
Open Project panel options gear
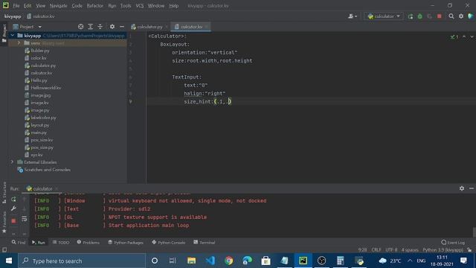click(112, 27)
